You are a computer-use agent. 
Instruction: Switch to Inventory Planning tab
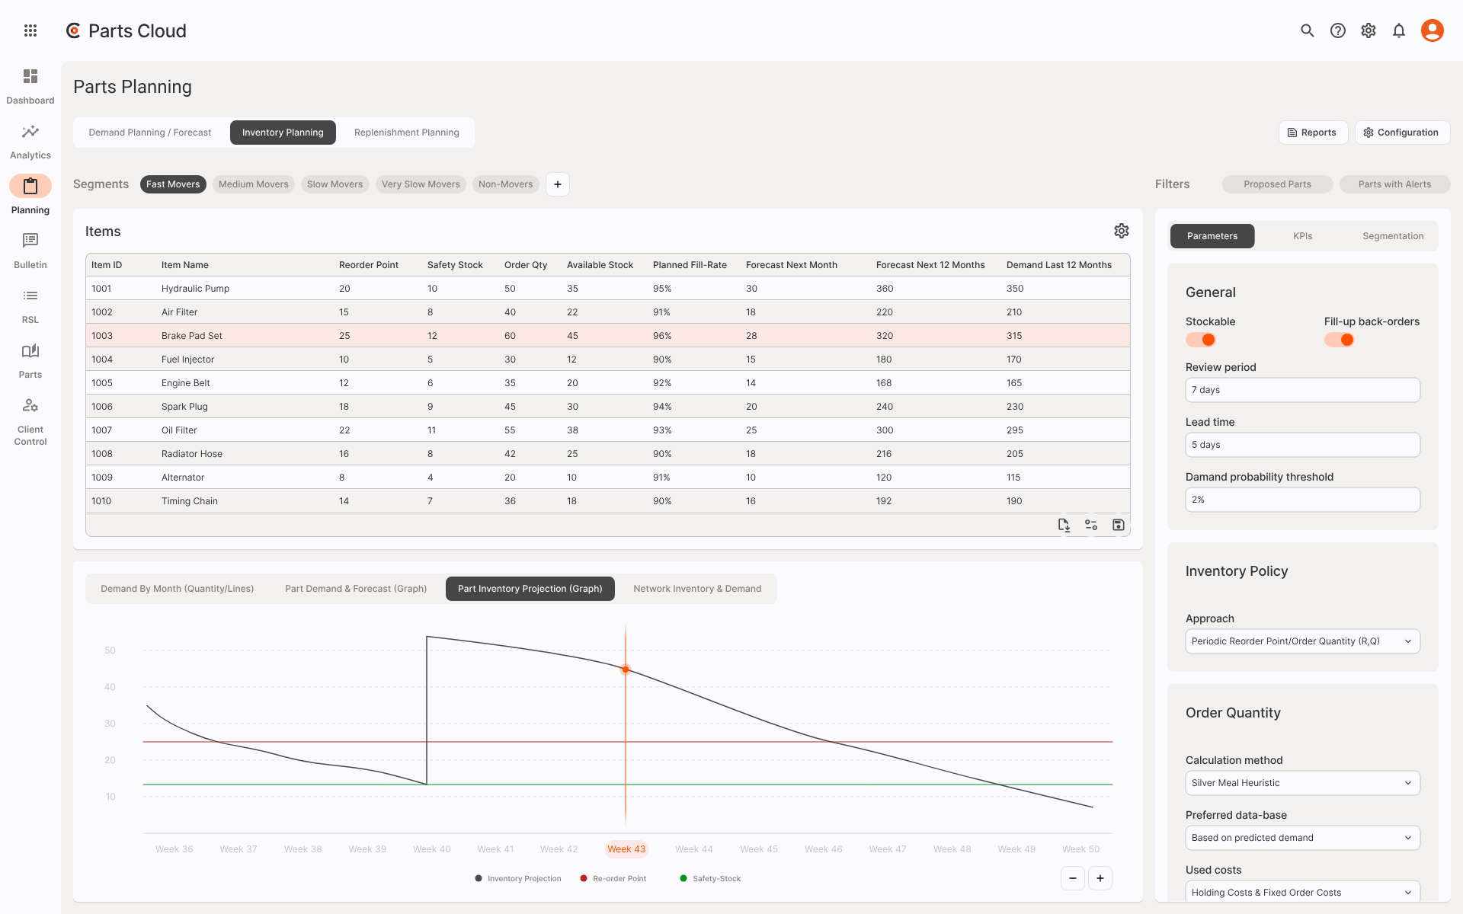point(283,133)
